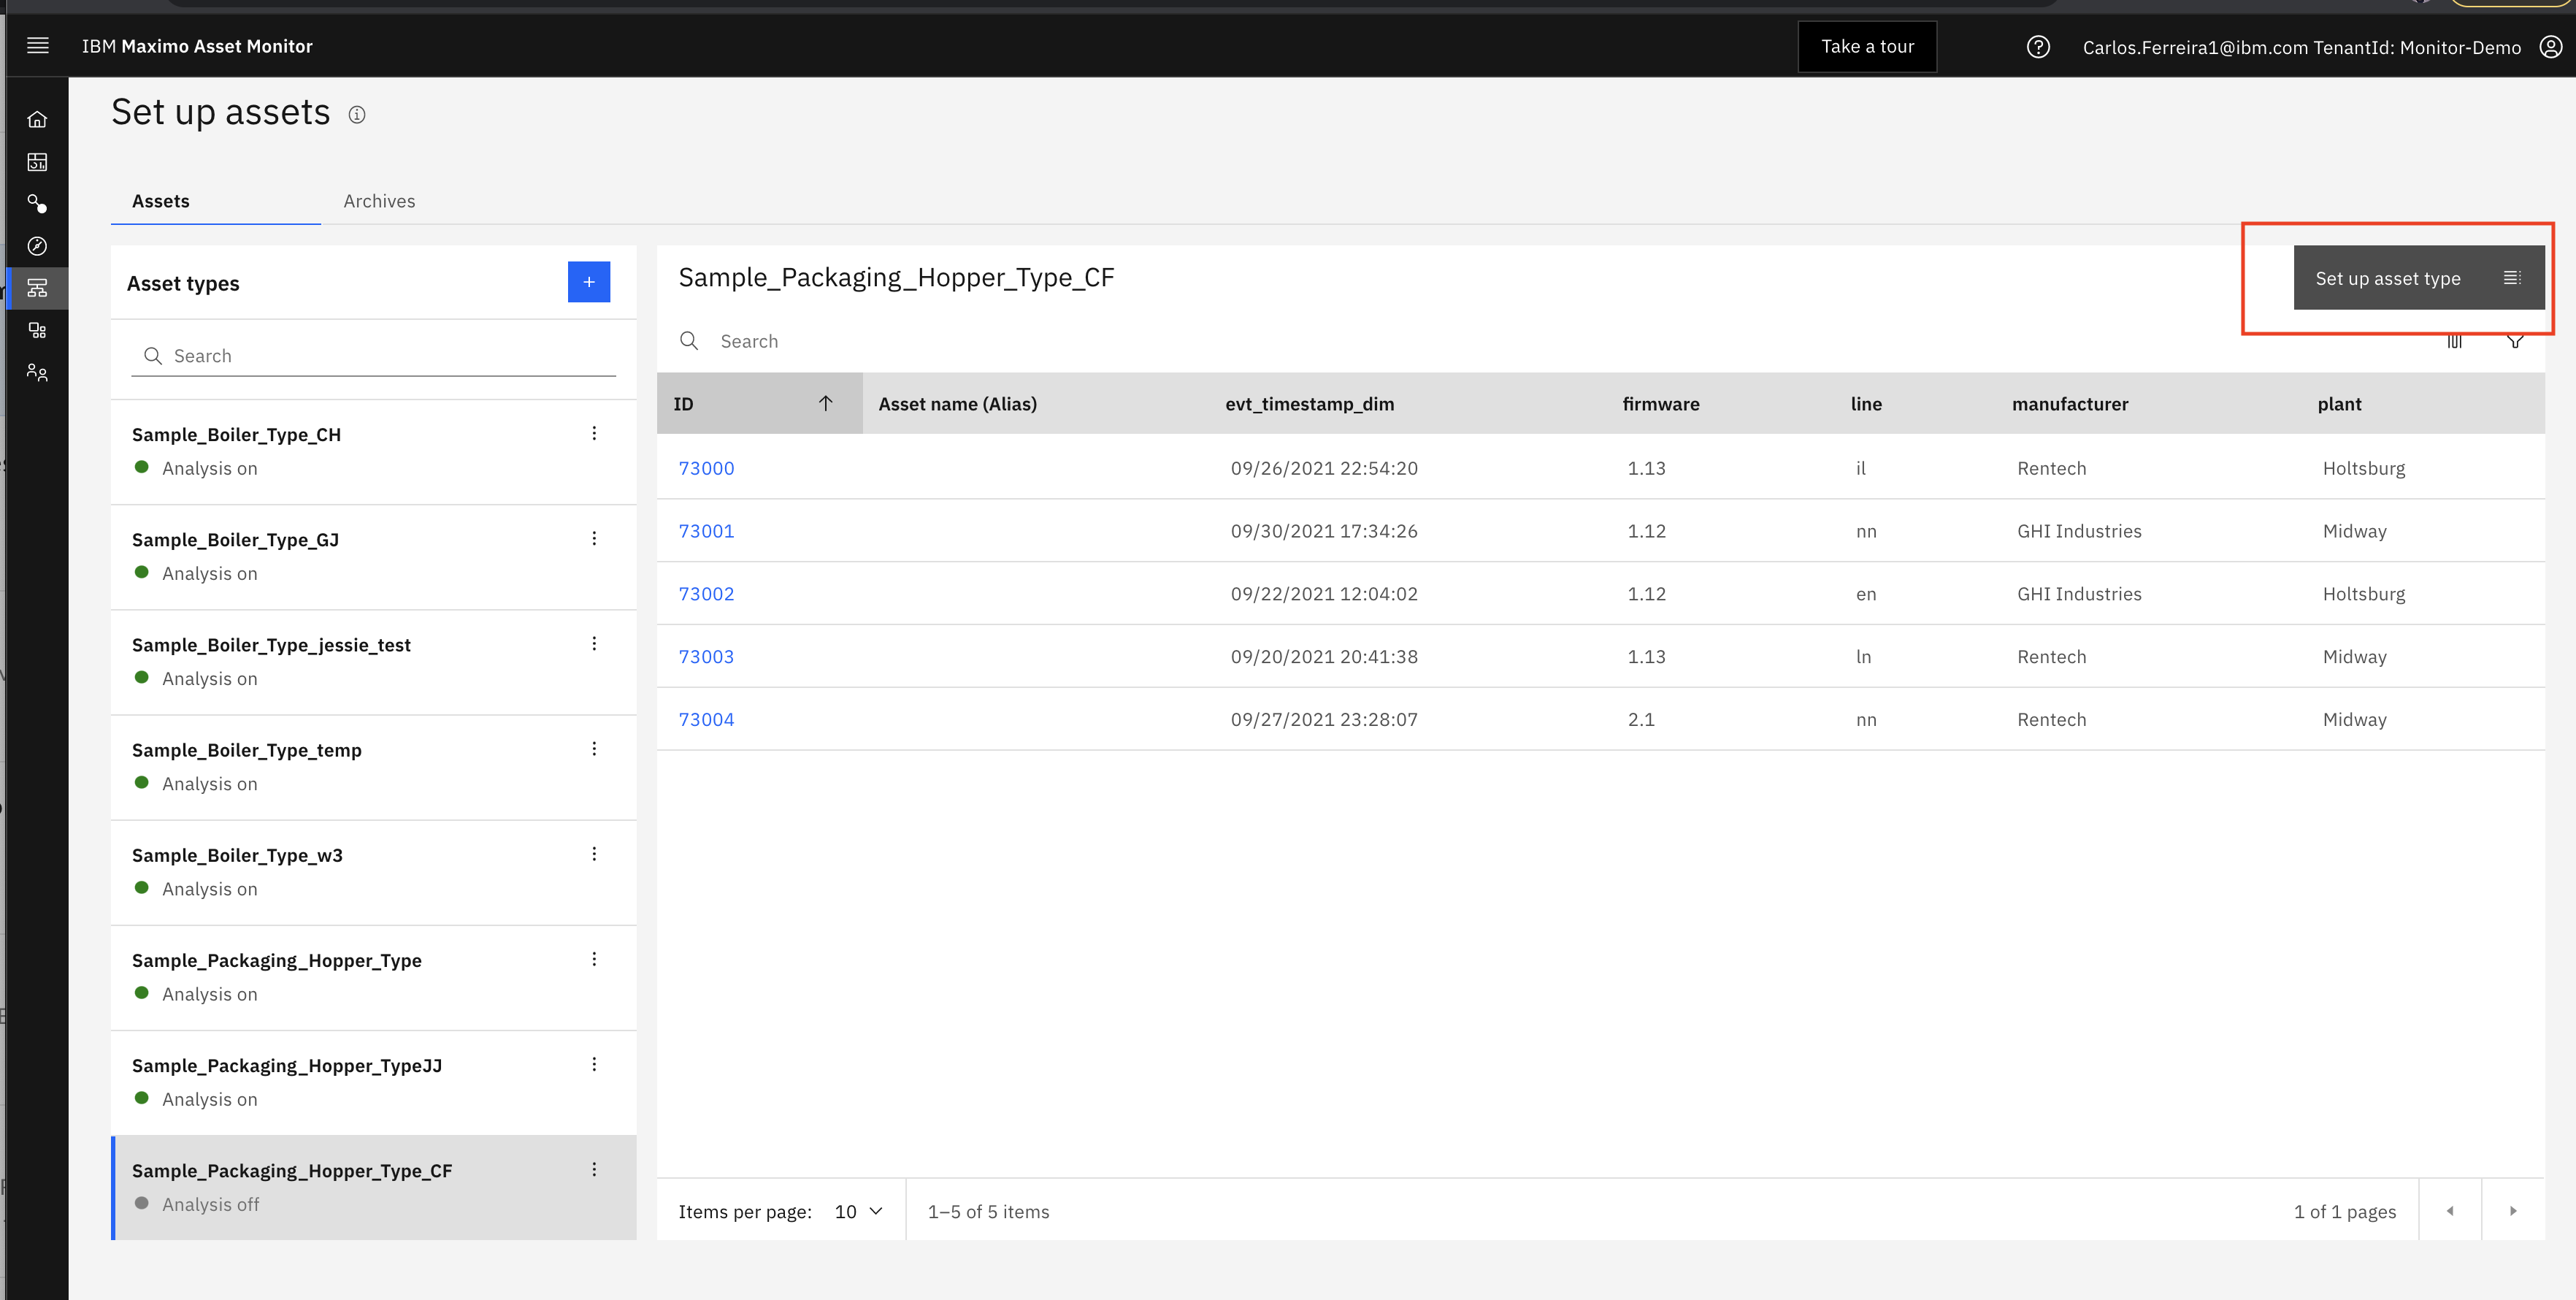2576x1300 pixels.
Task: Add a new asset type with plus button
Action: (x=589, y=282)
